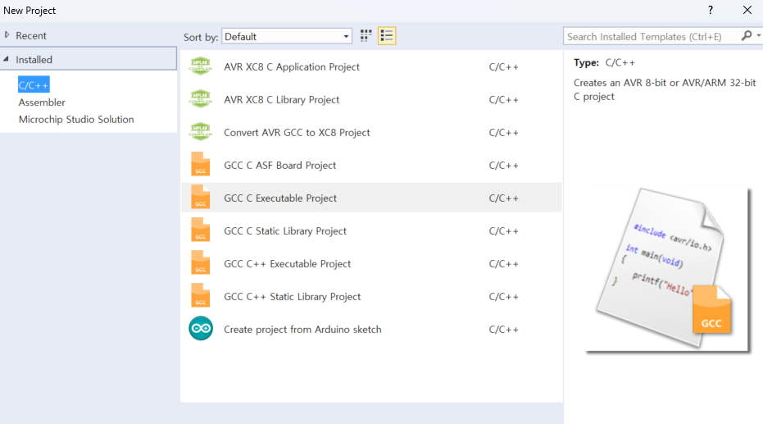This screenshot has width=763, height=424.
Task: Select GCC C++ Static Library Project
Action: (x=371, y=296)
